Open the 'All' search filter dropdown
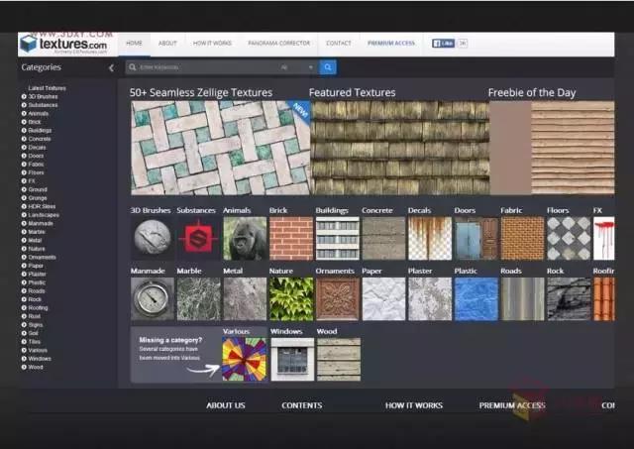634x449 pixels. pyautogui.click(x=297, y=67)
